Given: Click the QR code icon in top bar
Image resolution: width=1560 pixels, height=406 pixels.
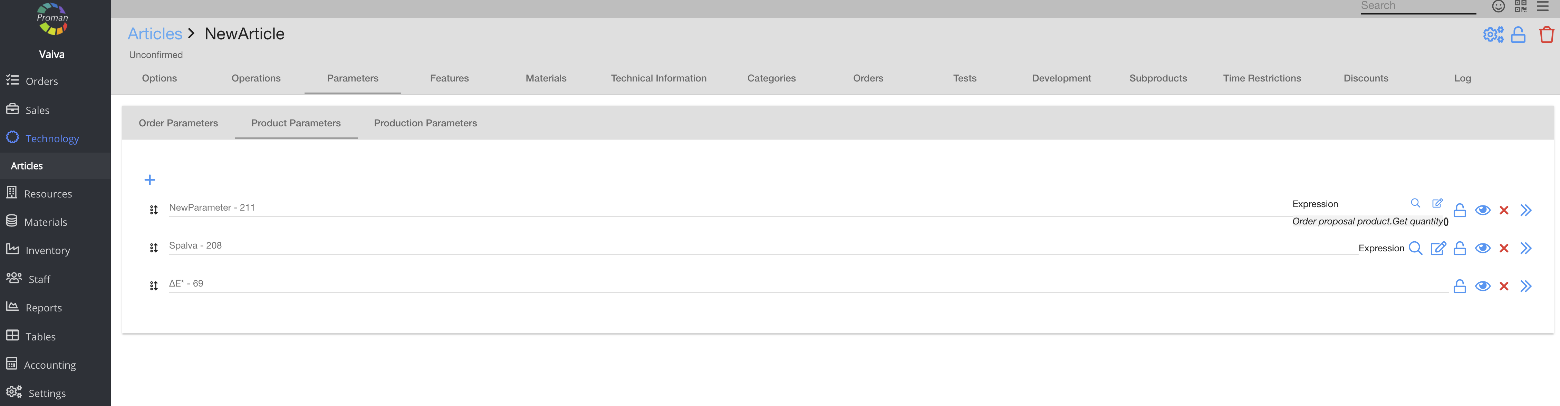Looking at the screenshot, I should coord(1520,7).
